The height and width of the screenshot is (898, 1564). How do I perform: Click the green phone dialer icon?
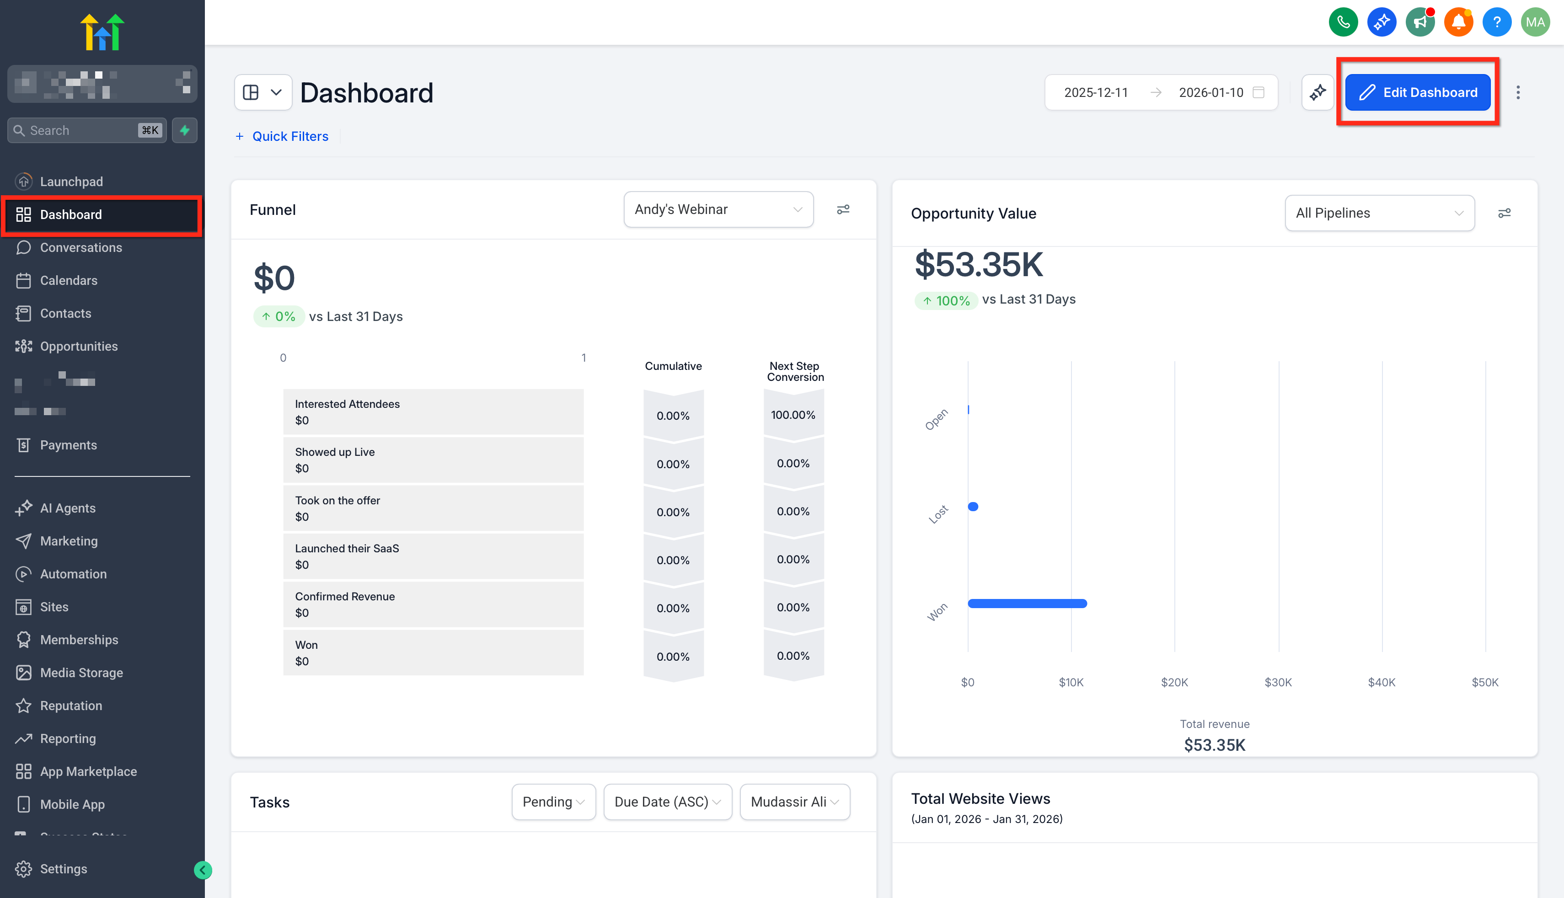click(1343, 23)
